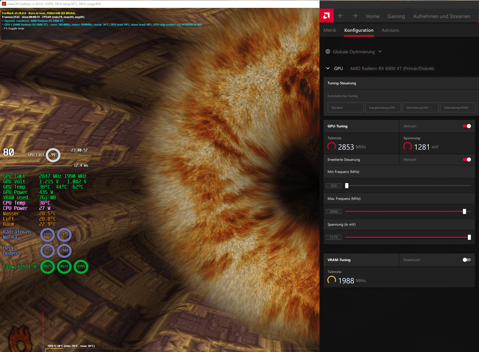
Task: Toggle Erweiterte Steuerung switch
Action: (x=467, y=160)
